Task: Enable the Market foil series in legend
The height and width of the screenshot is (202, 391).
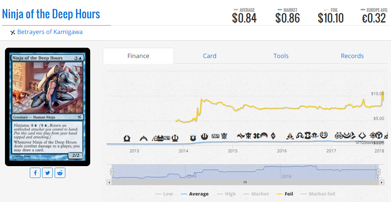Action: 318,194
